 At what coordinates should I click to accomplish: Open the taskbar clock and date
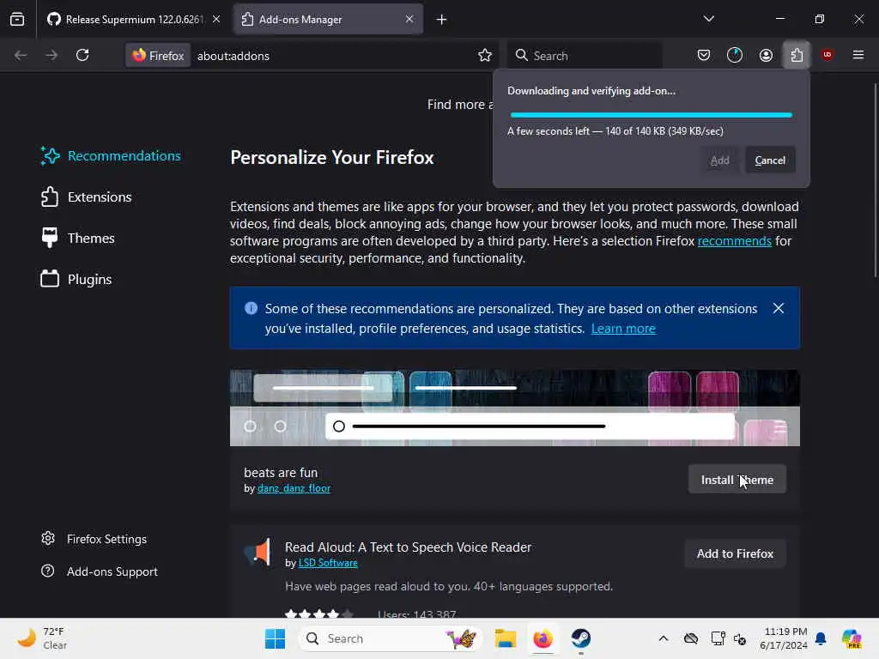[x=784, y=638]
